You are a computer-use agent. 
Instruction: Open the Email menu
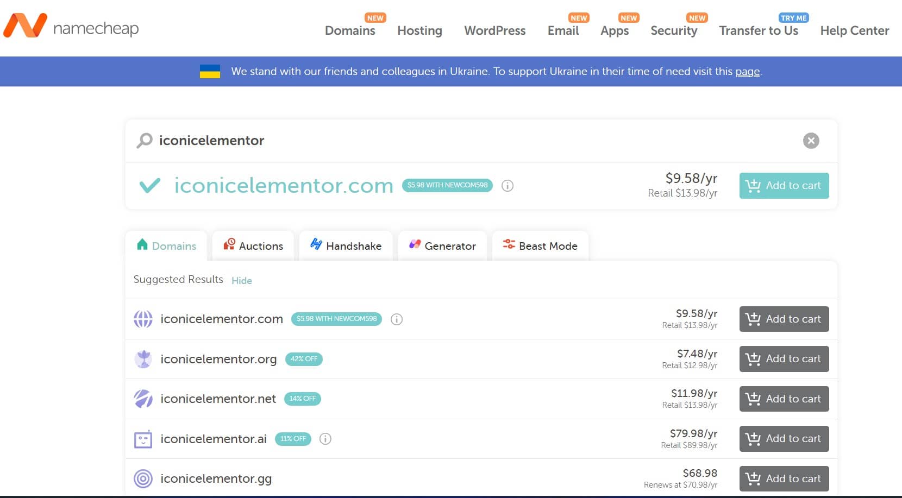tap(563, 30)
